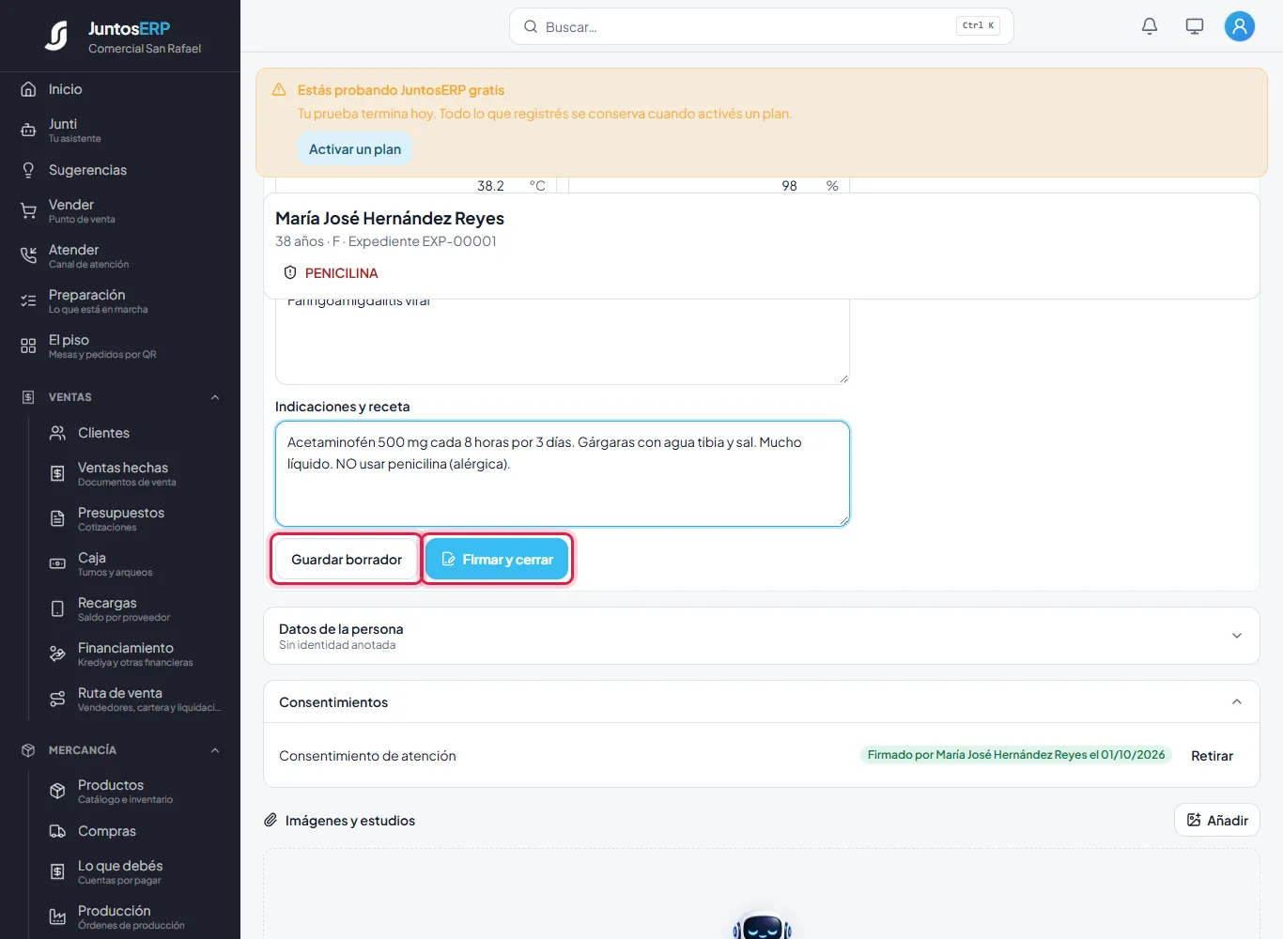Screen dimensions: 1283x939
Task: Collapse the VENTAS section chevron
Action: (215, 397)
